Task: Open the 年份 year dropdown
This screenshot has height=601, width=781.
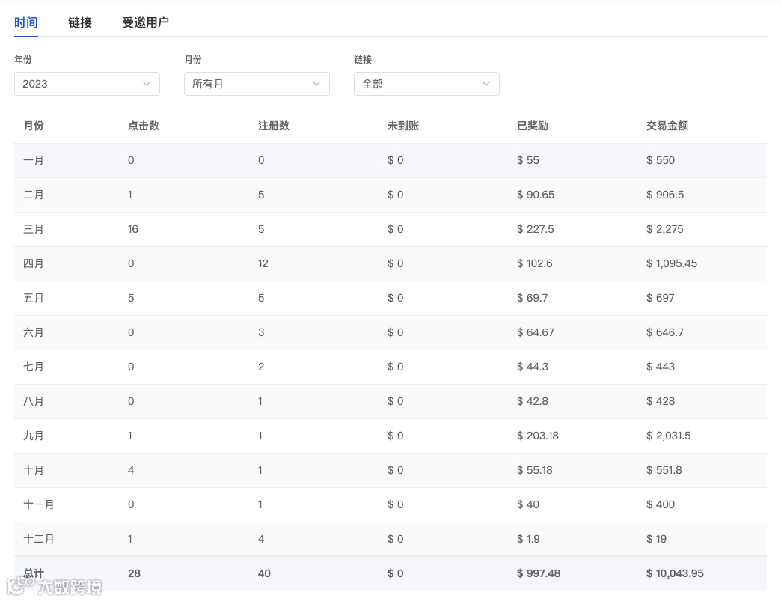Action: click(87, 84)
